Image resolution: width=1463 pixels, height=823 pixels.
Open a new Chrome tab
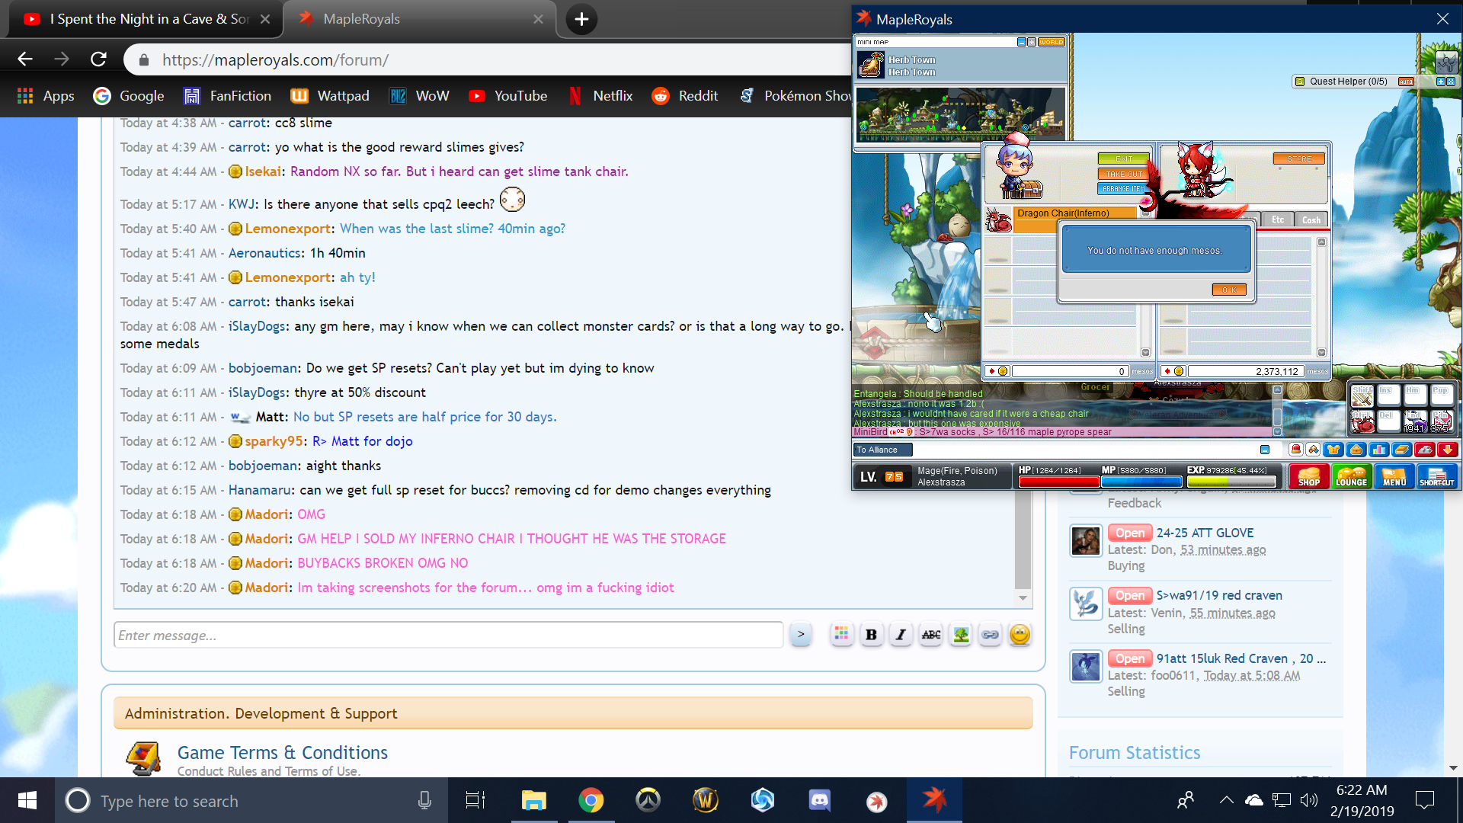tap(581, 19)
